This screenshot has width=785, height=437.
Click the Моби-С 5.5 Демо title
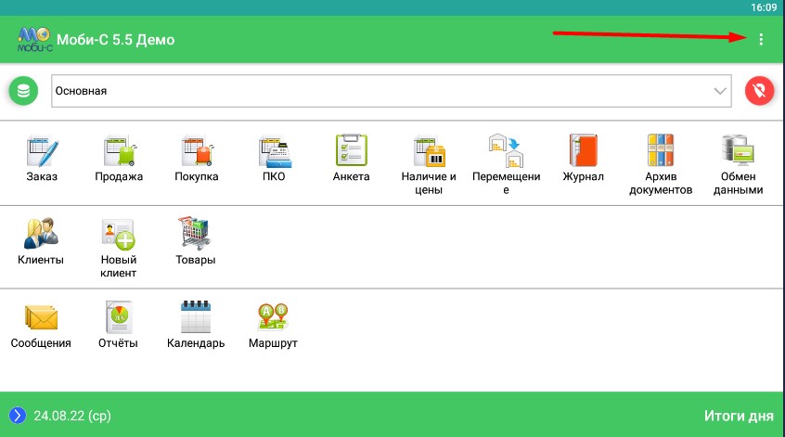tap(116, 40)
